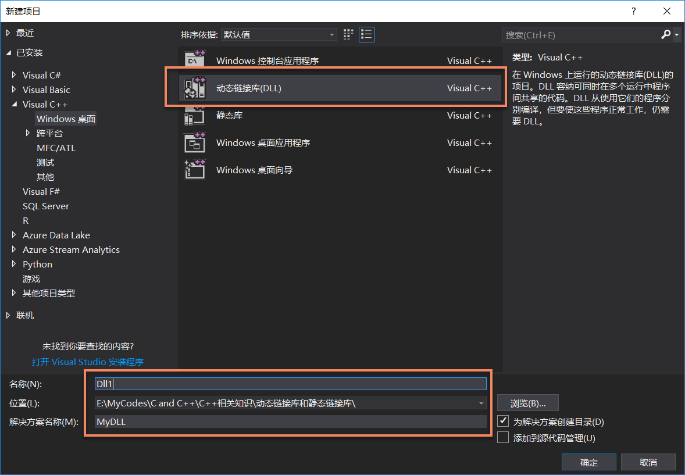This screenshot has width=685, height=475.
Task: Click Visual C++ label in 静态库 row
Action: pyautogui.click(x=469, y=115)
